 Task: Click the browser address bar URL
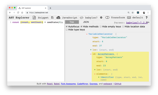click(39, 12)
